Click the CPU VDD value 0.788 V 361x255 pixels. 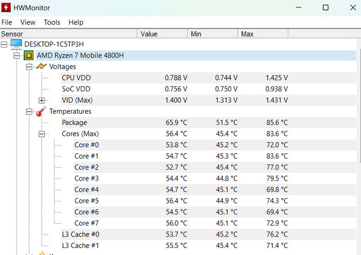[x=176, y=78]
